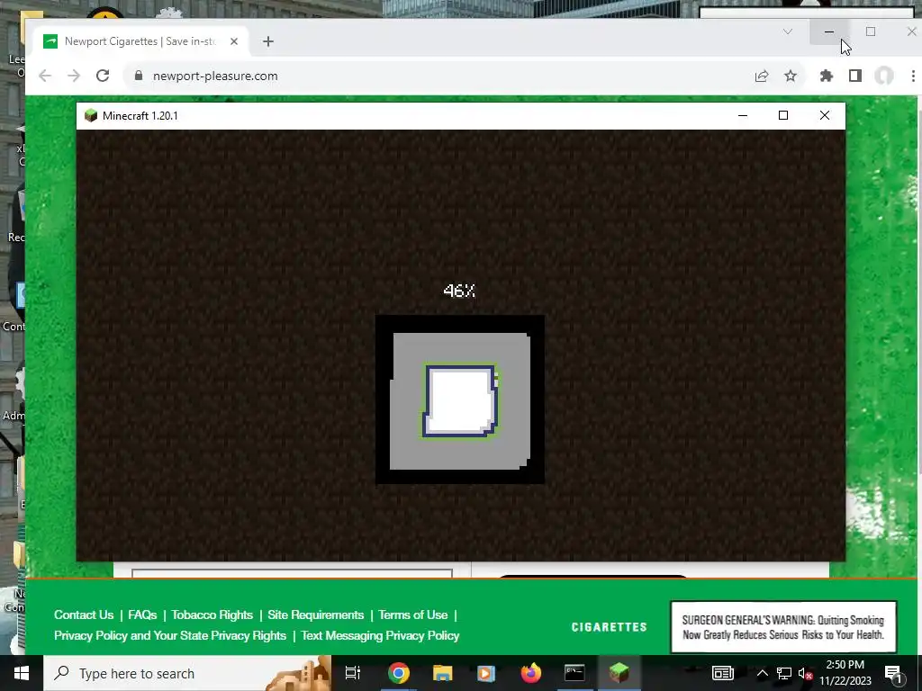Open Task View on taskbar

[352, 673]
